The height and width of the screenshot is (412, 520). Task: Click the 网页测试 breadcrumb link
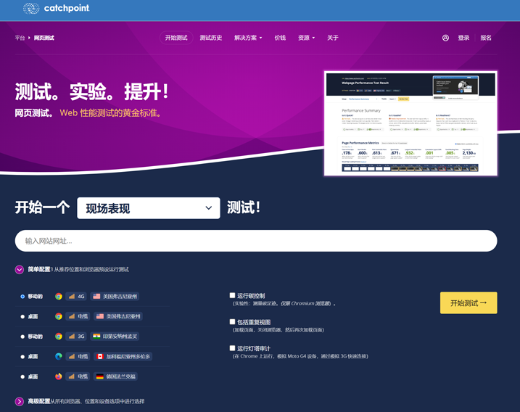tap(44, 38)
